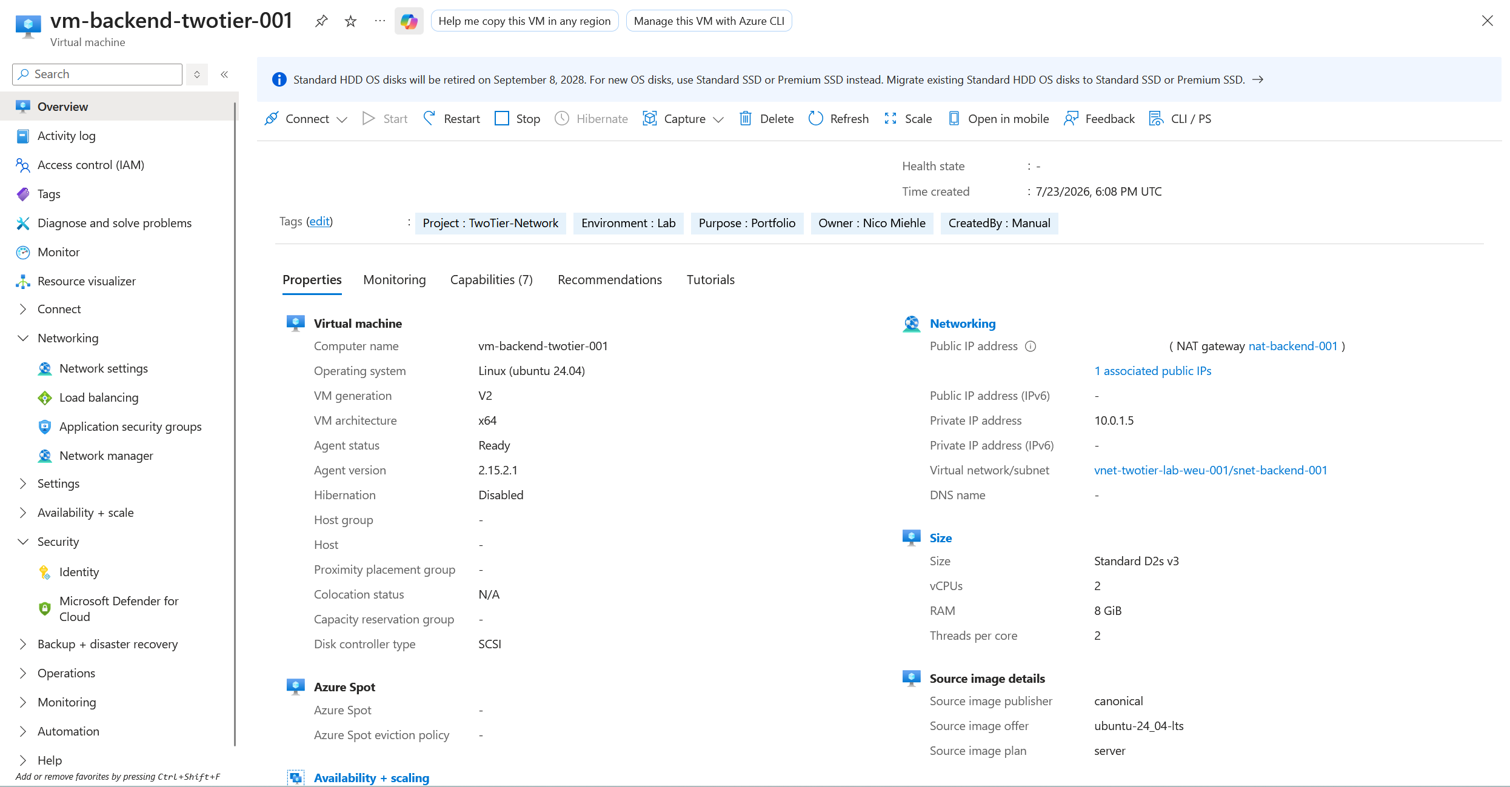Open the Size section heading link
The image size is (1510, 787).
click(941, 538)
